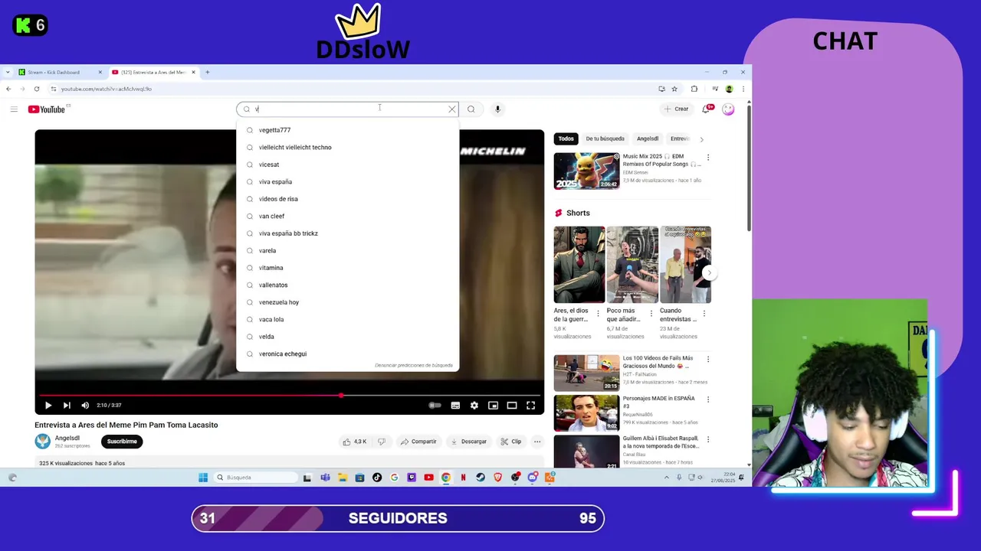Open options for Cuando entrevistas short
981x551 pixels.
[x=704, y=313]
